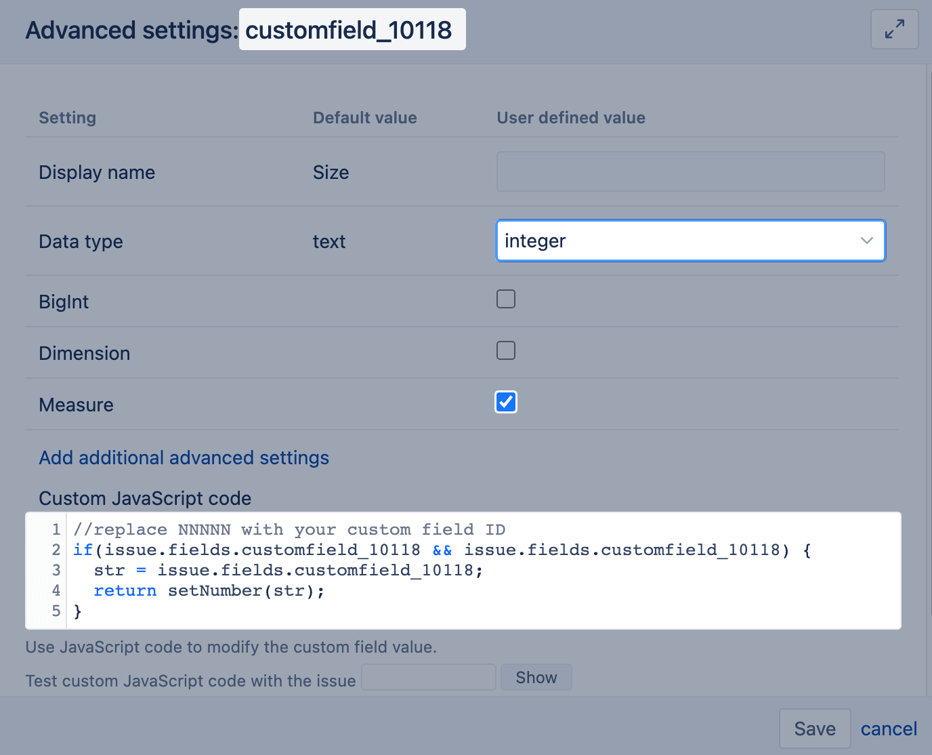This screenshot has width=932, height=755.
Task: Save the advanced settings
Action: pyautogui.click(x=814, y=728)
